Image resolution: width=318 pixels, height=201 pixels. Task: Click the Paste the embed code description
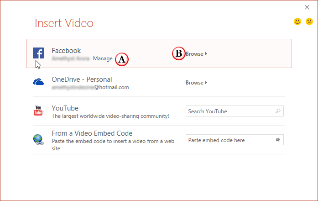(x=113, y=144)
